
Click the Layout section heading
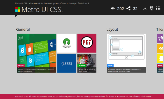(112, 29)
